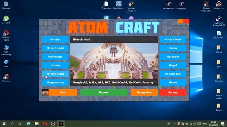Select the Дмитрий folder on desktop

(x=219, y=78)
